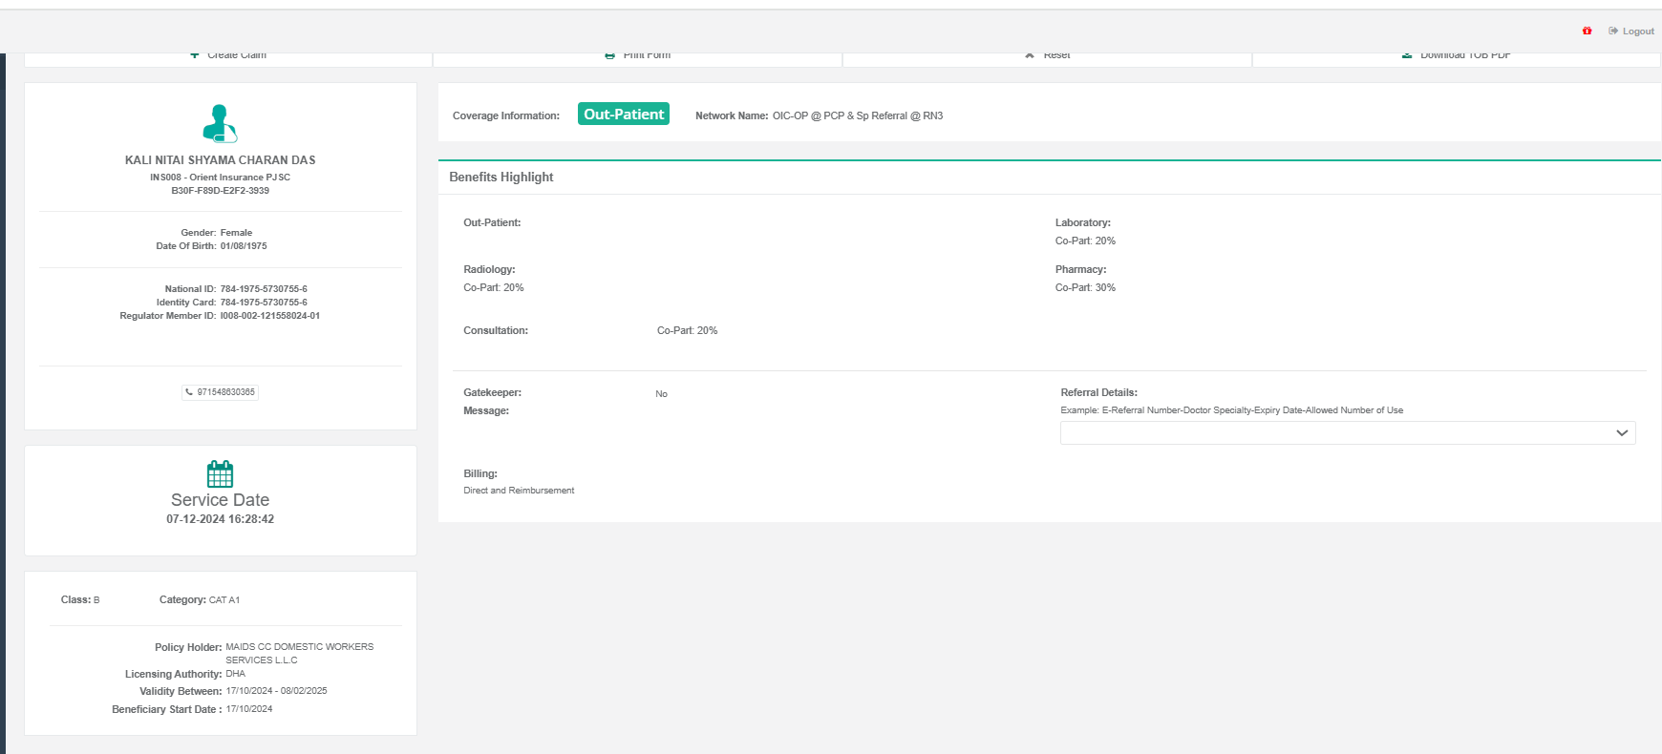Click the member card number B30F-F89D-E2F2-3939
Viewport: 1662px width, 754px height.
220,191
